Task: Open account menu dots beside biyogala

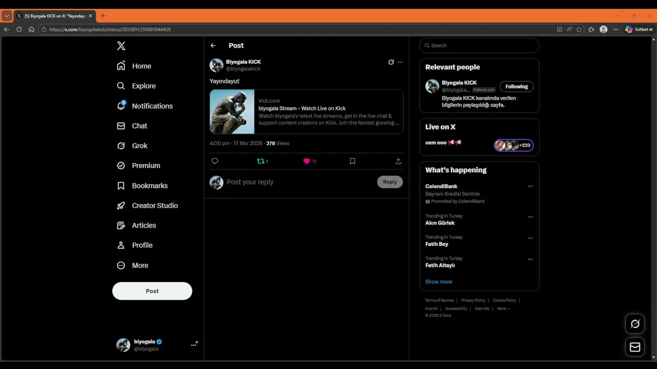Action: tap(194, 345)
